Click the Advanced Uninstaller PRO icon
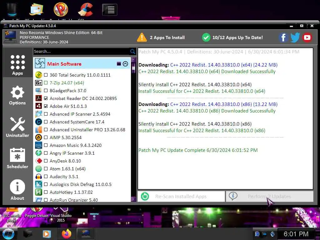The width and height of the screenshot is (320, 240). [x=38, y=130]
